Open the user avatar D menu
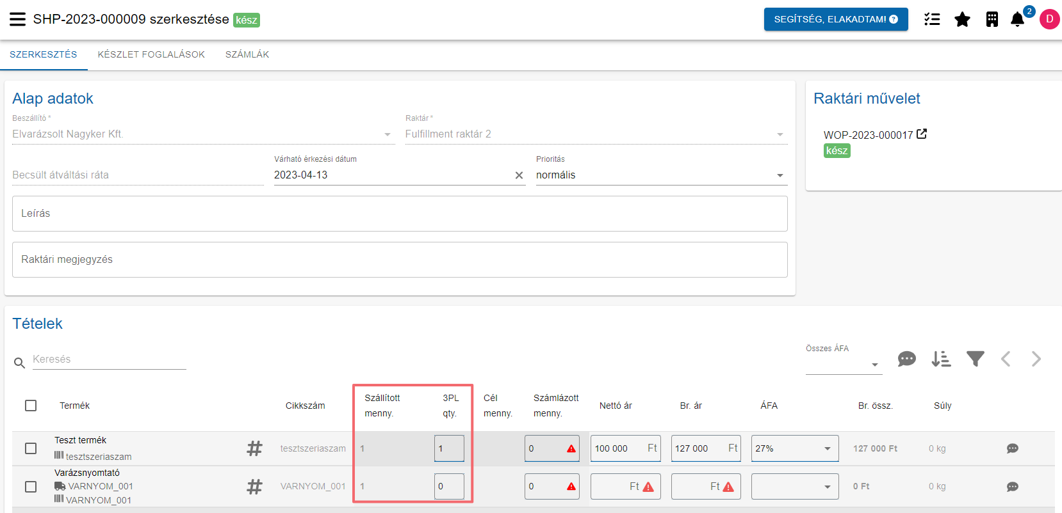The image size is (1062, 513). [x=1049, y=19]
